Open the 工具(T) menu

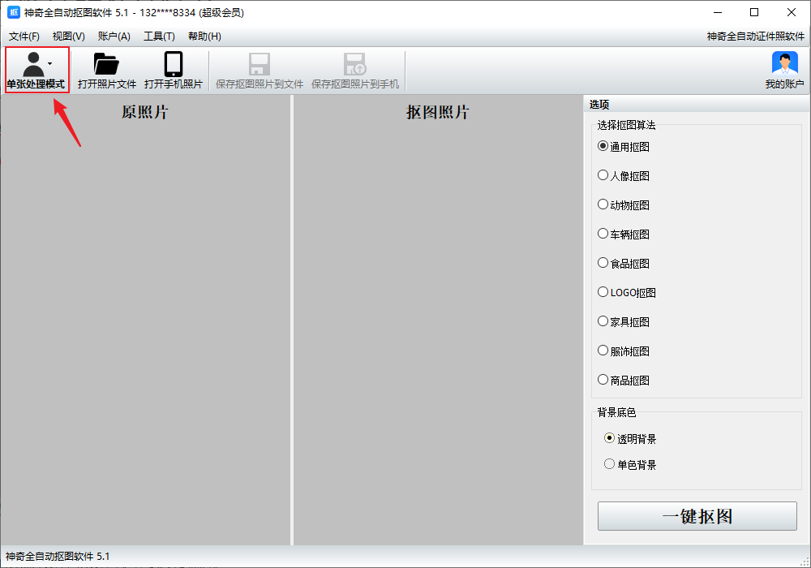pyautogui.click(x=159, y=37)
